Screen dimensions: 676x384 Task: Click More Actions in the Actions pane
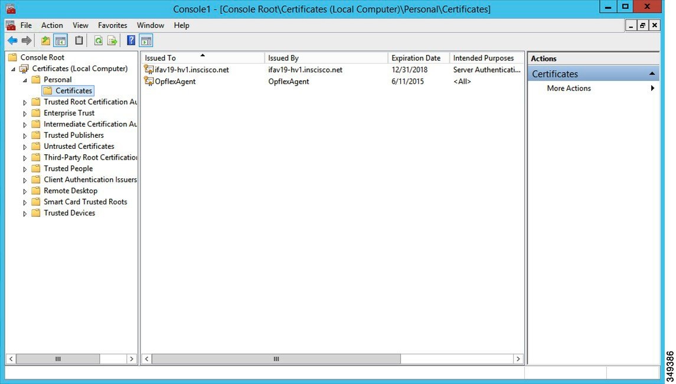pos(568,88)
